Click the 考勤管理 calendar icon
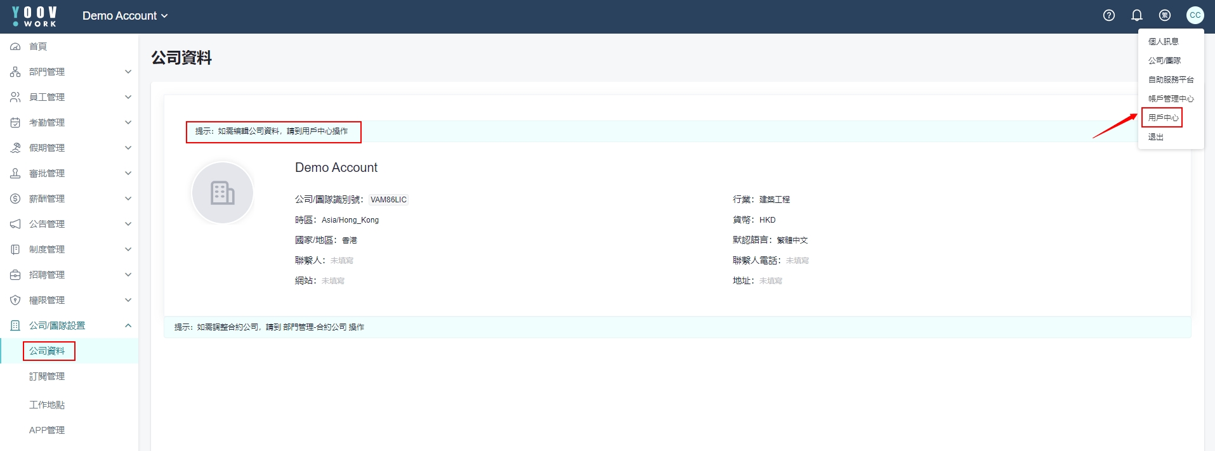This screenshot has width=1215, height=451. click(x=15, y=122)
